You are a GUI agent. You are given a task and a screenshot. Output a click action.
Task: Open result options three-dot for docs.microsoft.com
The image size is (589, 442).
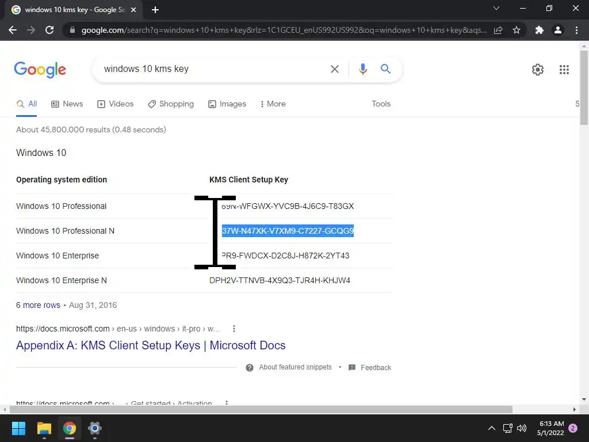(234, 329)
